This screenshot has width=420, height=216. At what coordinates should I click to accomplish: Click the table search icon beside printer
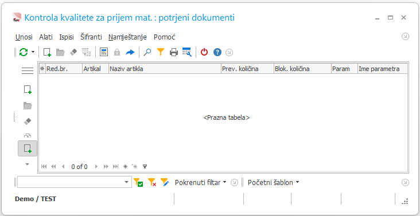(187, 52)
